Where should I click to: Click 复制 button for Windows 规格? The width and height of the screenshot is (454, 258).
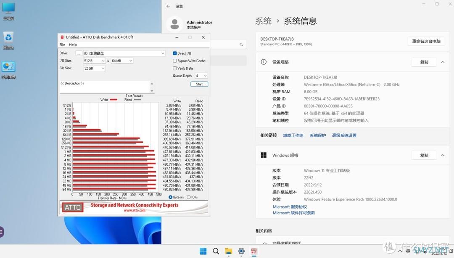click(424, 155)
